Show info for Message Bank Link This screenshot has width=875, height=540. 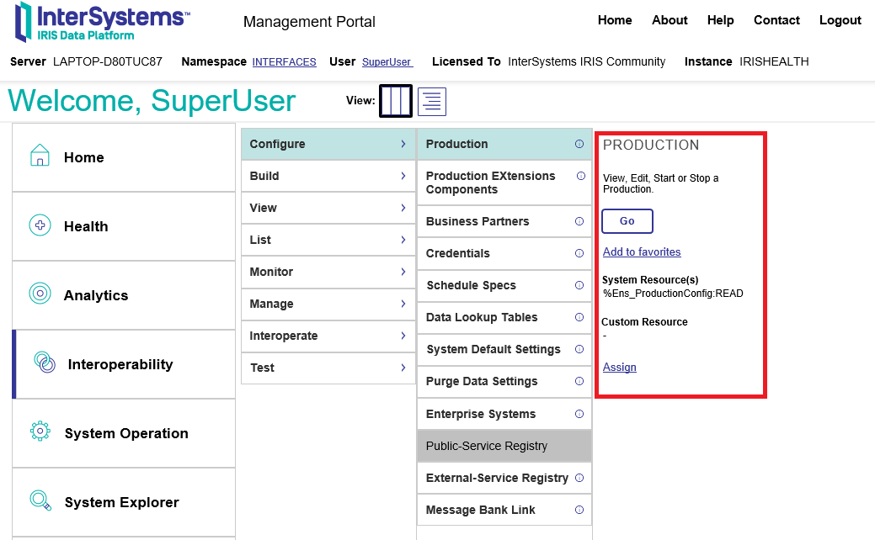pyautogui.click(x=579, y=510)
